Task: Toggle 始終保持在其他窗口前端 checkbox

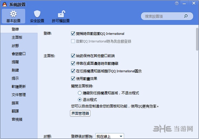Action: point(73,56)
